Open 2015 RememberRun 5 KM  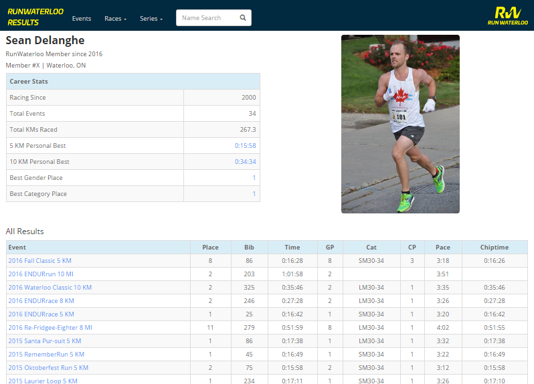click(46, 355)
